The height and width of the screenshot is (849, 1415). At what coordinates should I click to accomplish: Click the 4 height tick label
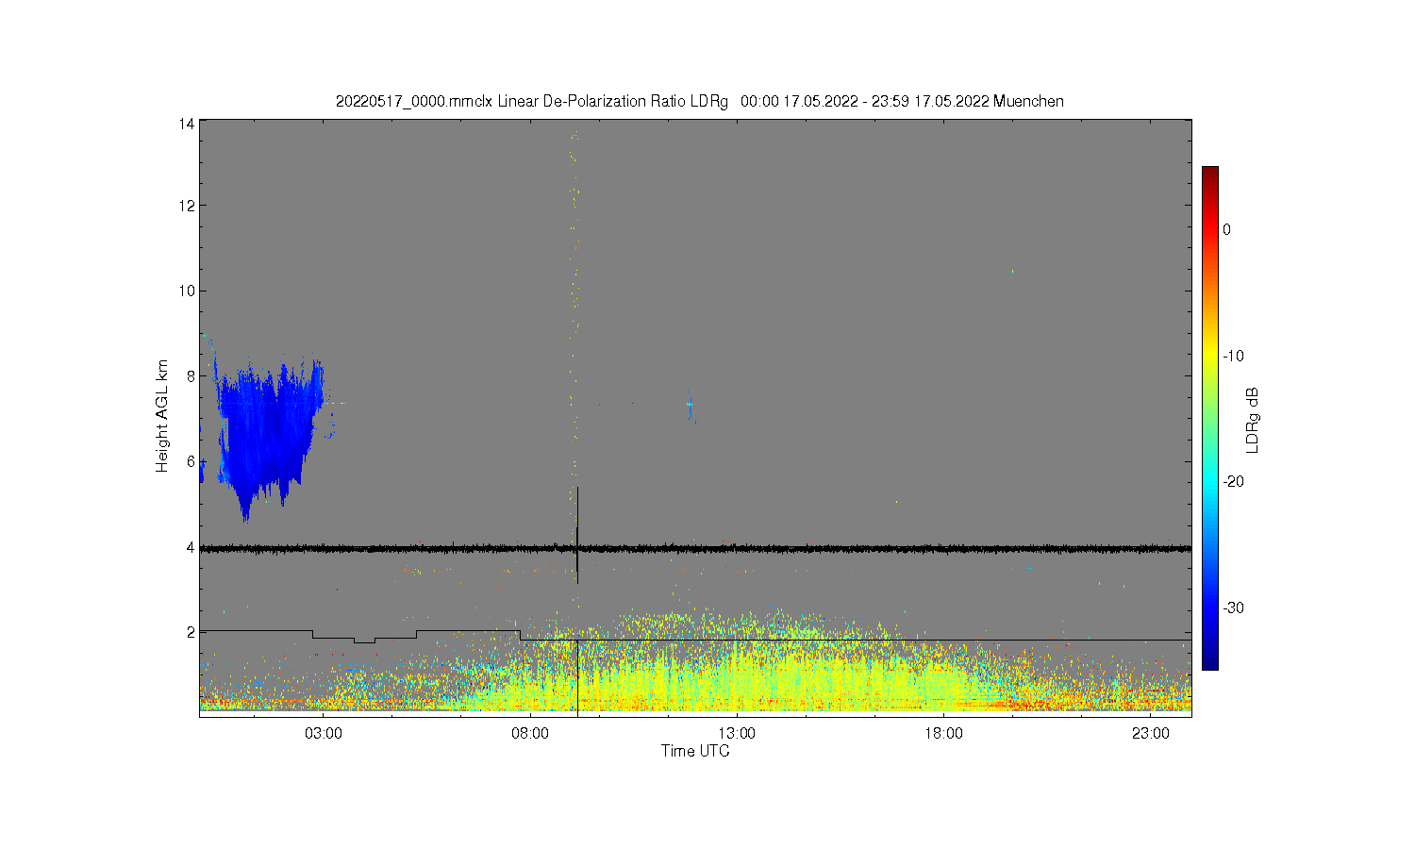191,547
